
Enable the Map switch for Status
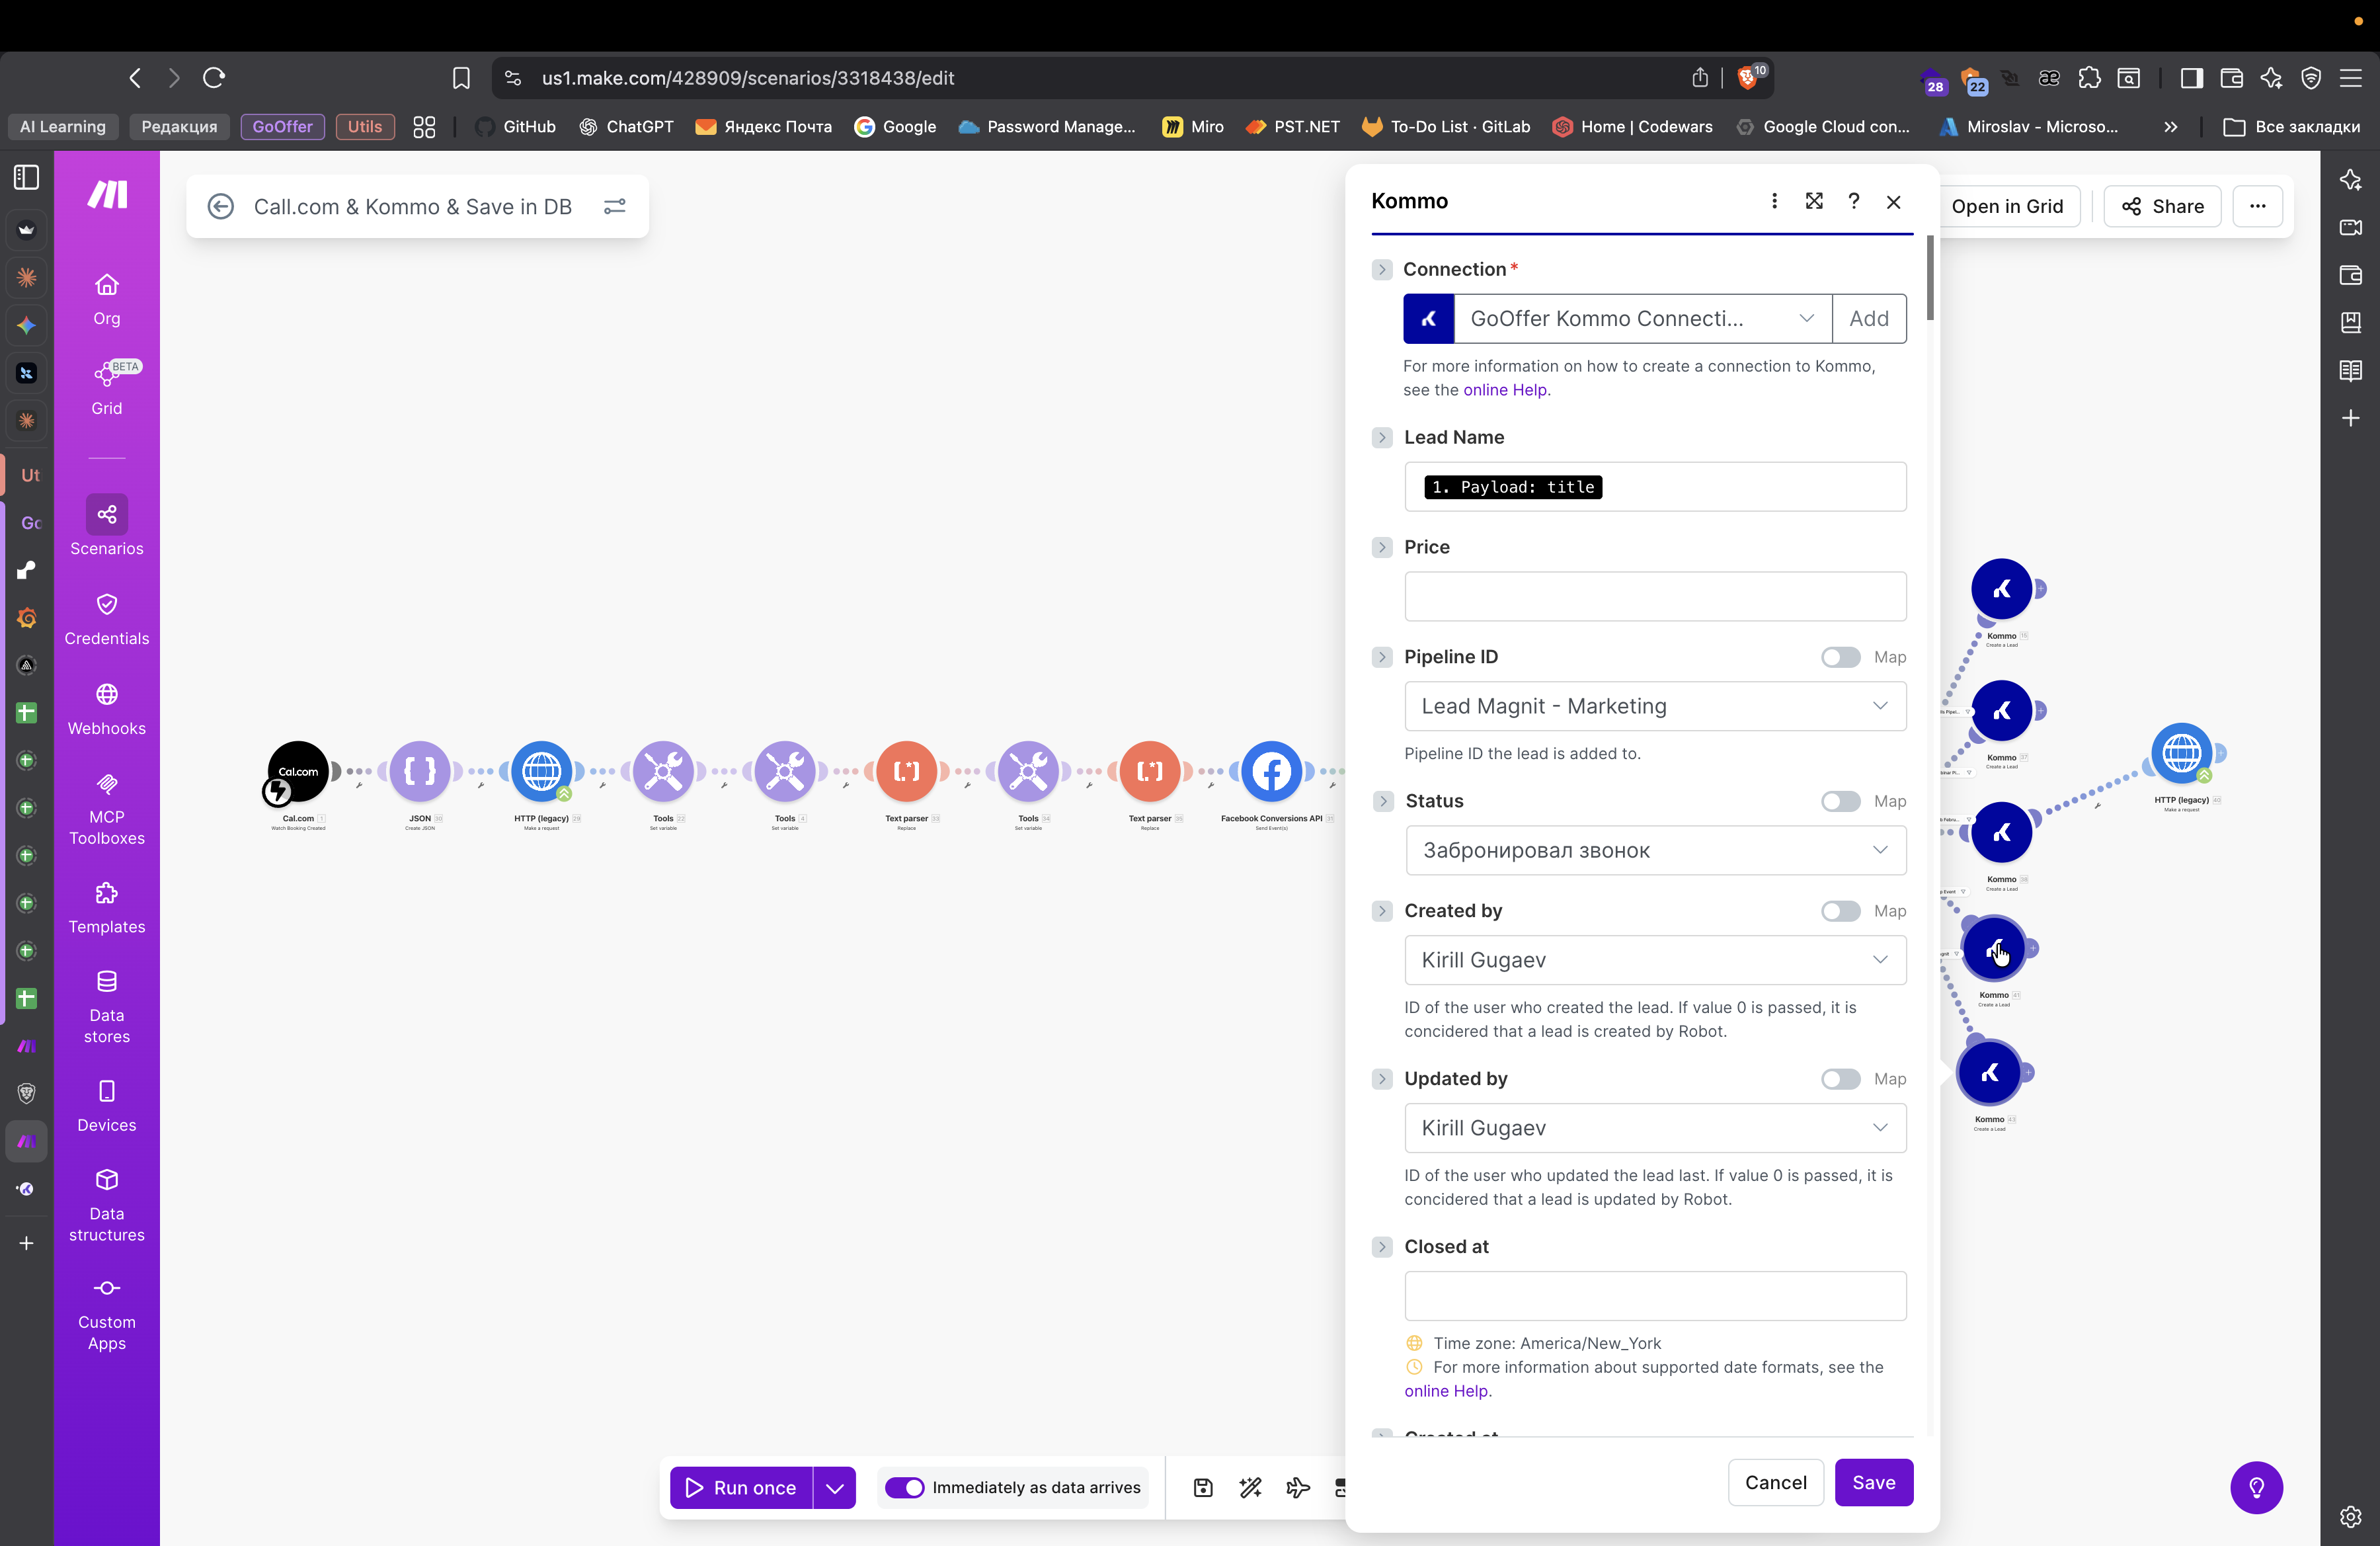pos(1840,801)
